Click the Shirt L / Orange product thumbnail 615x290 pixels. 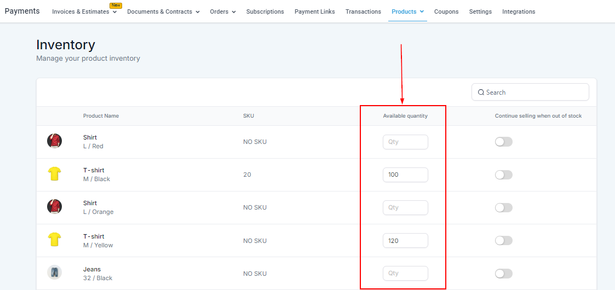[55, 206]
